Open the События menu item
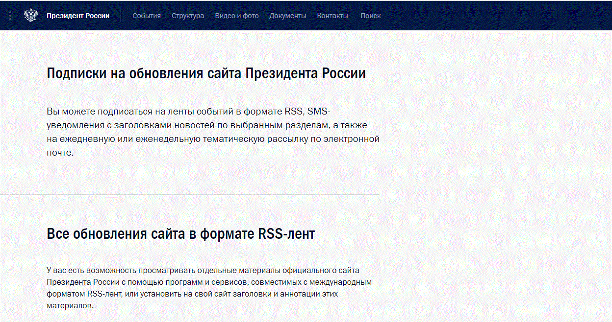 tap(147, 16)
